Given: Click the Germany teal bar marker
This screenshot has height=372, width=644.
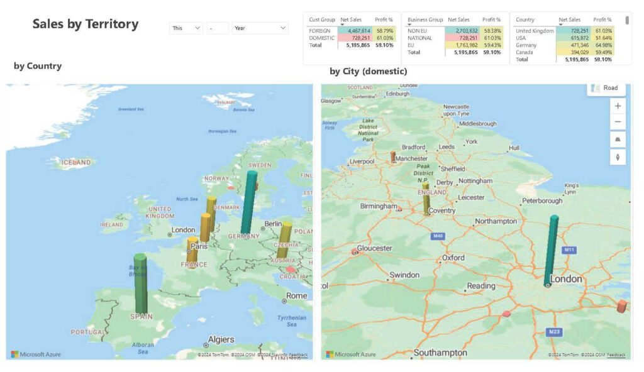Looking at the screenshot, I should click(249, 201).
